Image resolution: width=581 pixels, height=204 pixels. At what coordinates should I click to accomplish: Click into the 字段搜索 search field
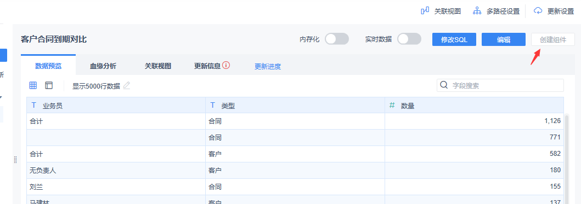500,85
